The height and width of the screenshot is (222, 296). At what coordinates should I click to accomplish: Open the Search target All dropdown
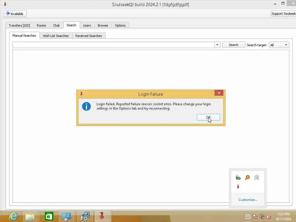coord(279,45)
